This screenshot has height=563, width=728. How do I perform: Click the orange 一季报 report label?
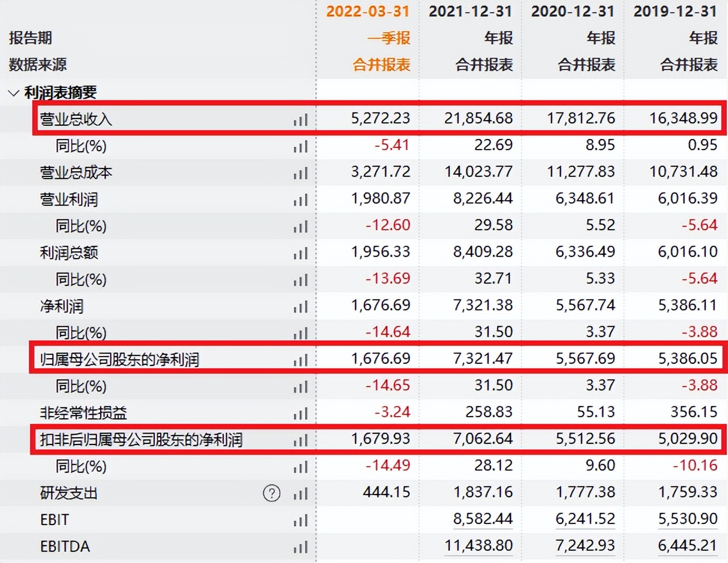pos(388,38)
